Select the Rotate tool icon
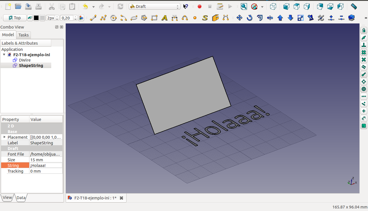This screenshot has height=211, width=368. click(x=249, y=18)
